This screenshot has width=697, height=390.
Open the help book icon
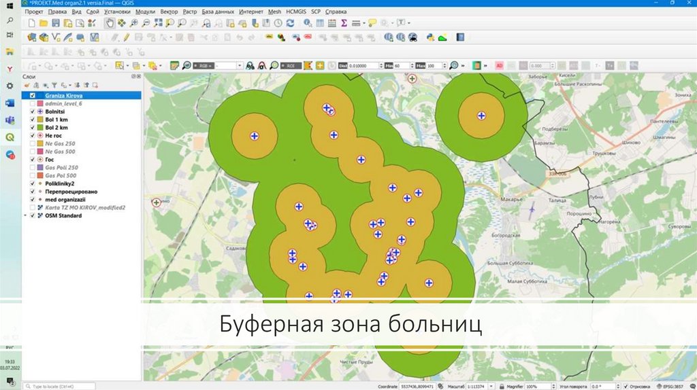460,38
